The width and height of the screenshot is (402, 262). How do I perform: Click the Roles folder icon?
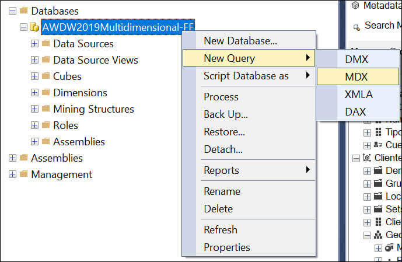click(46, 125)
